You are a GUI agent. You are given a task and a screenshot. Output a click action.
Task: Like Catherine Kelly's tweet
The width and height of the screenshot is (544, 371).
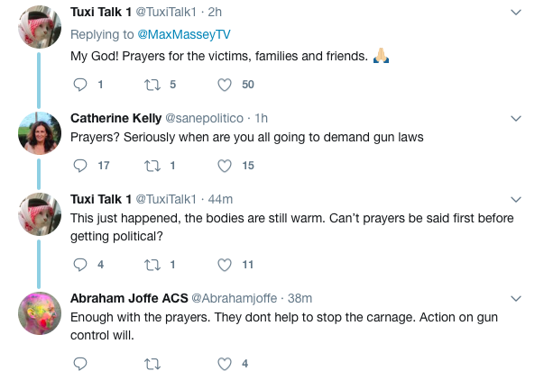click(x=225, y=166)
